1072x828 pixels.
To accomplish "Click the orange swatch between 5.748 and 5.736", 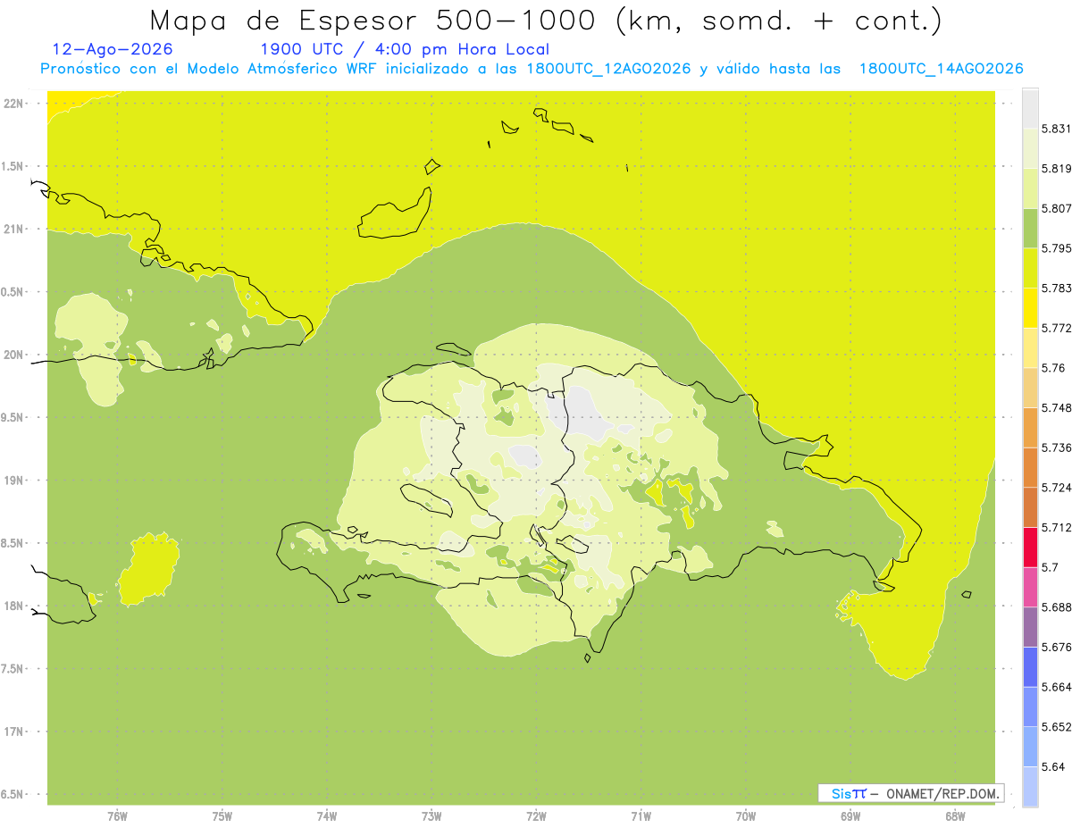I will point(1030,428).
